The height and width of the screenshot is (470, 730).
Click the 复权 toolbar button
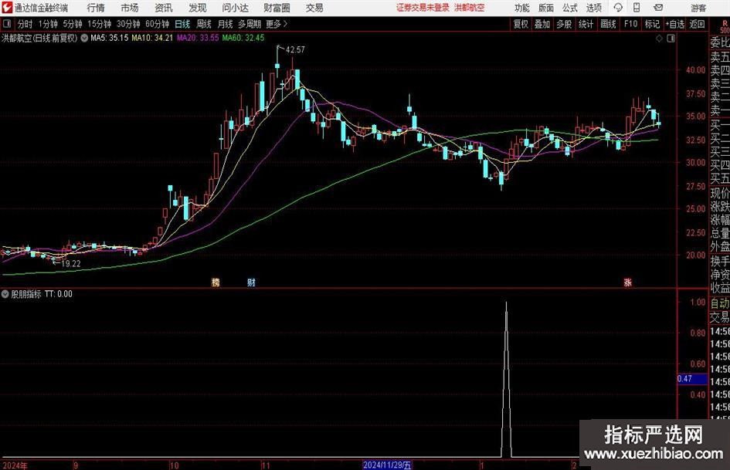tap(521, 24)
